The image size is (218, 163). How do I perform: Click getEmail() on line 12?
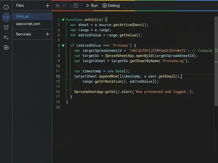(x=169, y=76)
